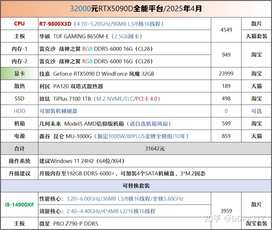272x230 pixels.
Task: Click the power supply price 859
Action: pyautogui.click(x=226, y=136)
